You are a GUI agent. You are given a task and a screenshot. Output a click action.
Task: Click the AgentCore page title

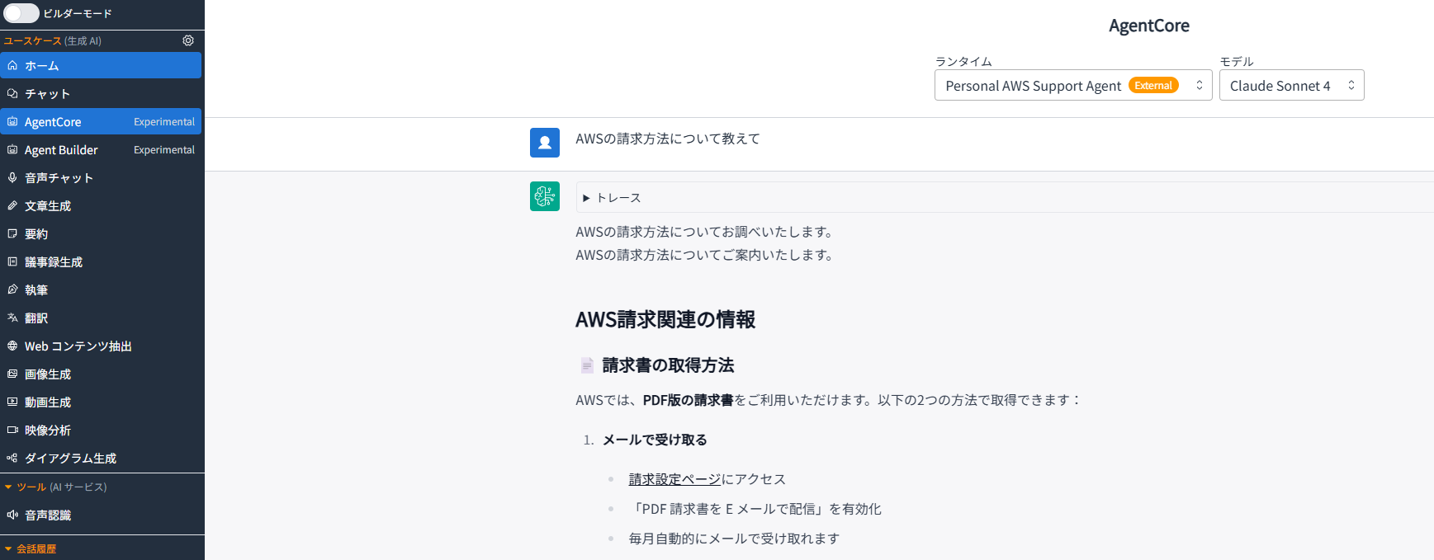coord(1149,26)
